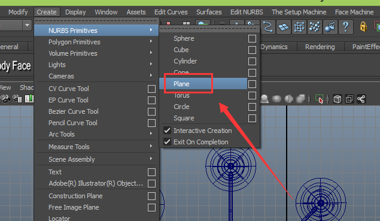Open the Cube option box
The width and height of the screenshot is (380, 221).
(252, 50)
